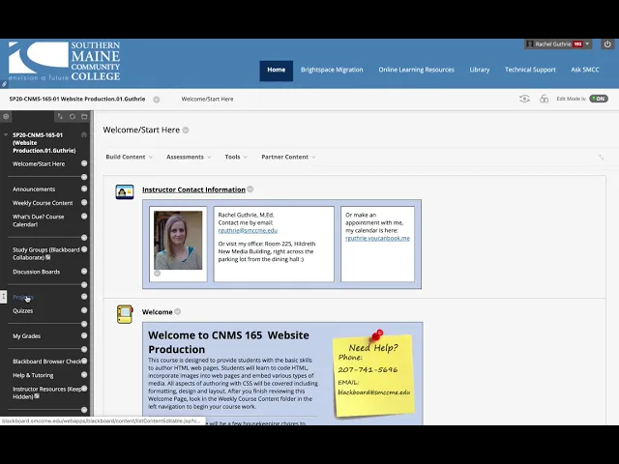Click the Need Help sticky note image
The width and height of the screenshot is (619, 464).
[373, 373]
